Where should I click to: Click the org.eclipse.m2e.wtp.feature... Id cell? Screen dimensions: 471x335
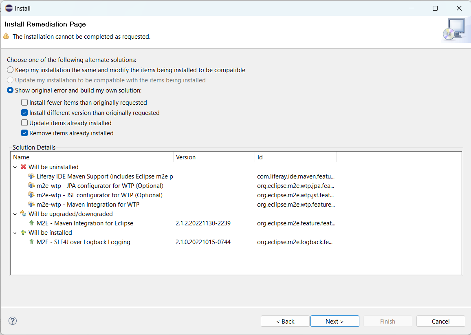[x=296, y=204]
